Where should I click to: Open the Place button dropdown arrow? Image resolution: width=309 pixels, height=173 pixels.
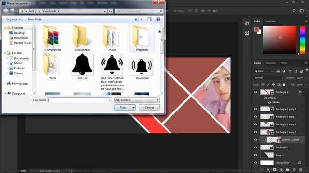coord(134,108)
